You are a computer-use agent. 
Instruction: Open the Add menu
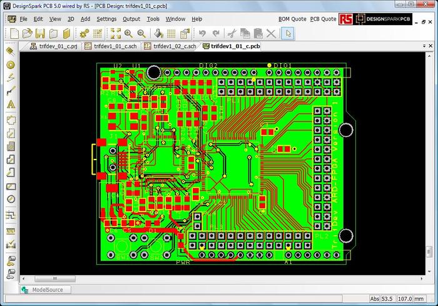(x=85, y=19)
